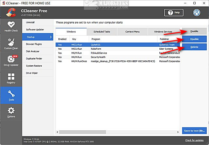209x145 pixels.
Task: Select the Startup tool entry
Action: [38, 37]
